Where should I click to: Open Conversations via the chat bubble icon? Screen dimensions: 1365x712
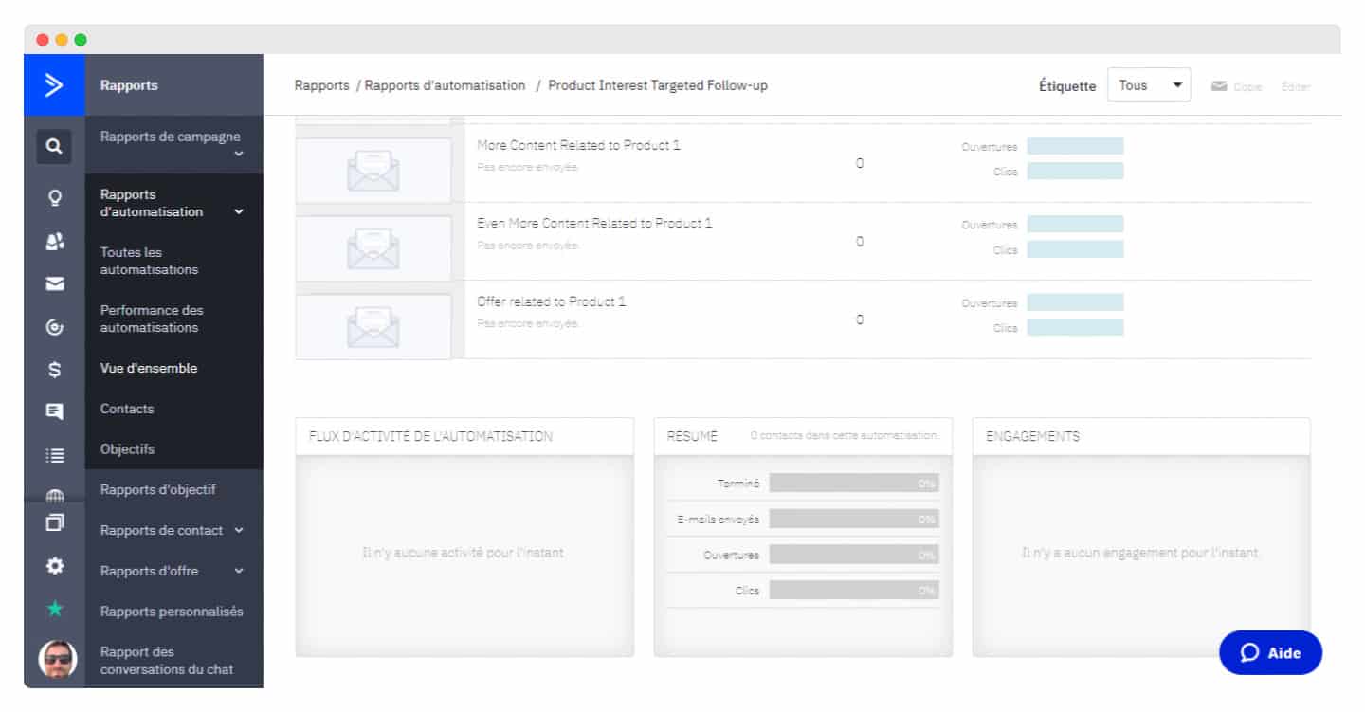point(54,411)
